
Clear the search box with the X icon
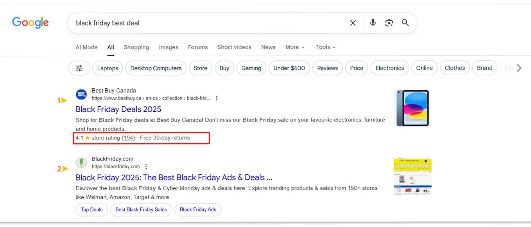tap(353, 23)
